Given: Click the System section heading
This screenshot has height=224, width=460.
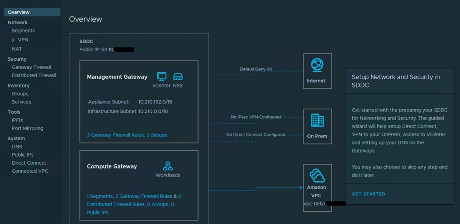Looking at the screenshot, I should click(16, 138).
